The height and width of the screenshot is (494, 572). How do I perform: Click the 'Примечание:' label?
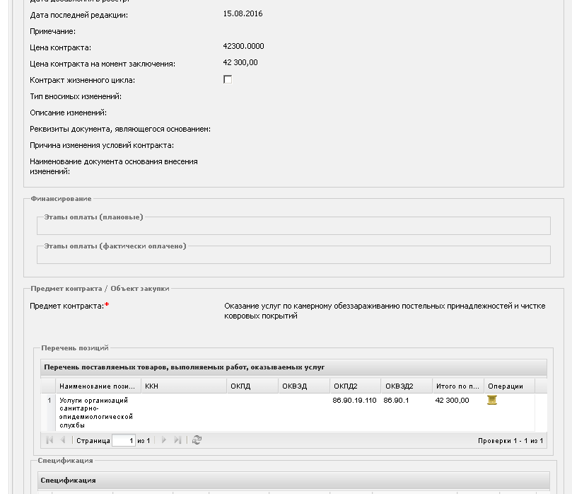pyautogui.click(x=52, y=31)
